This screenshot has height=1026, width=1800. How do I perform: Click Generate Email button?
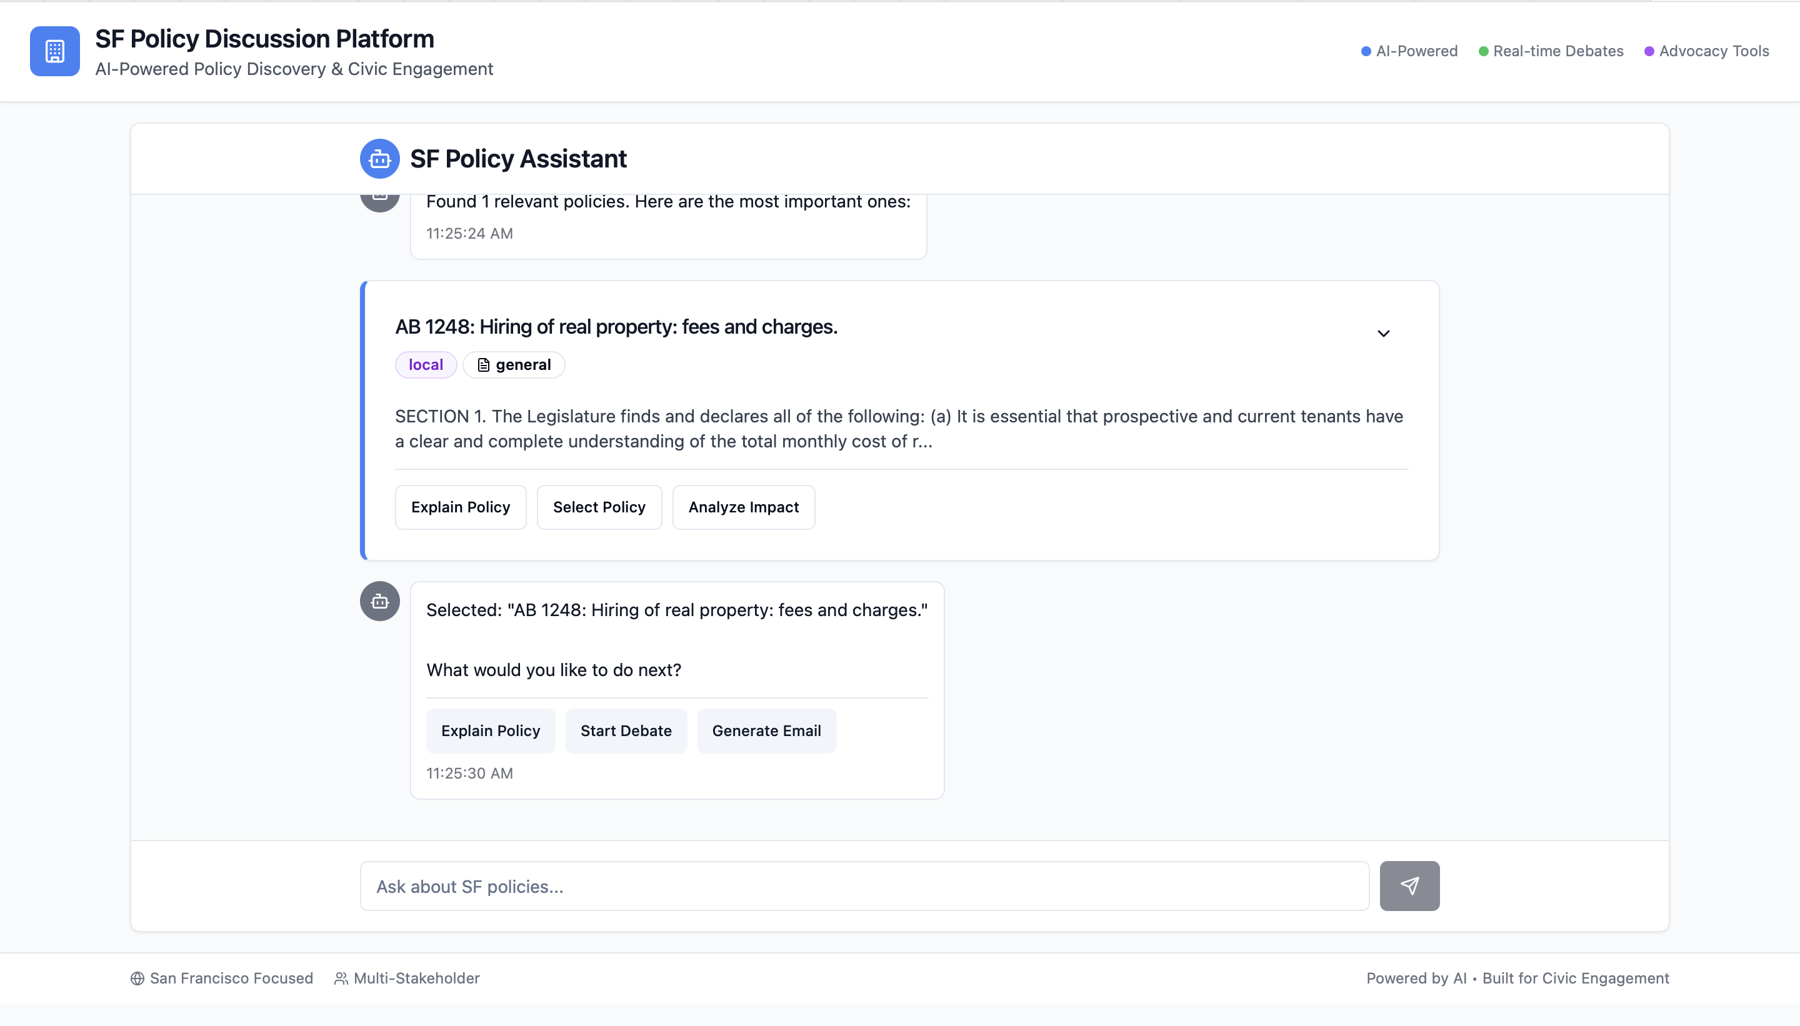[x=766, y=730]
